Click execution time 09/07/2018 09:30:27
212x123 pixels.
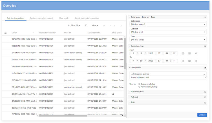(97, 60)
